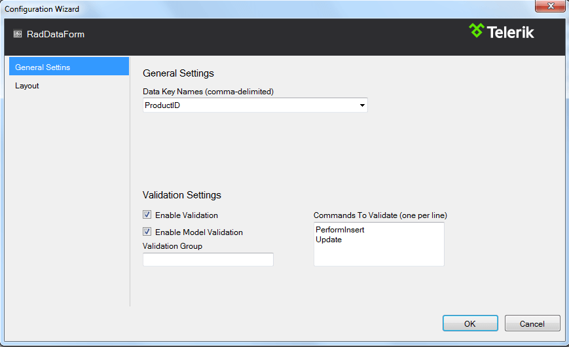Viewport: 569px width, 347px height.
Task: Click the Validation Group input field
Action: pyautogui.click(x=208, y=259)
